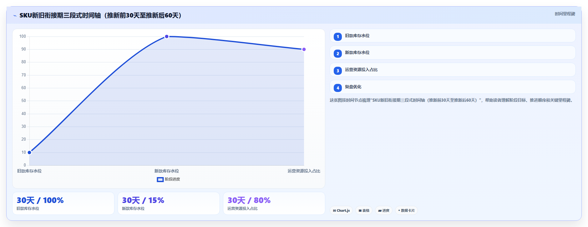588x227 pixels.
Task: Toggle the 阶段进度 legend item
Action: pyautogui.click(x=168, y=179)
